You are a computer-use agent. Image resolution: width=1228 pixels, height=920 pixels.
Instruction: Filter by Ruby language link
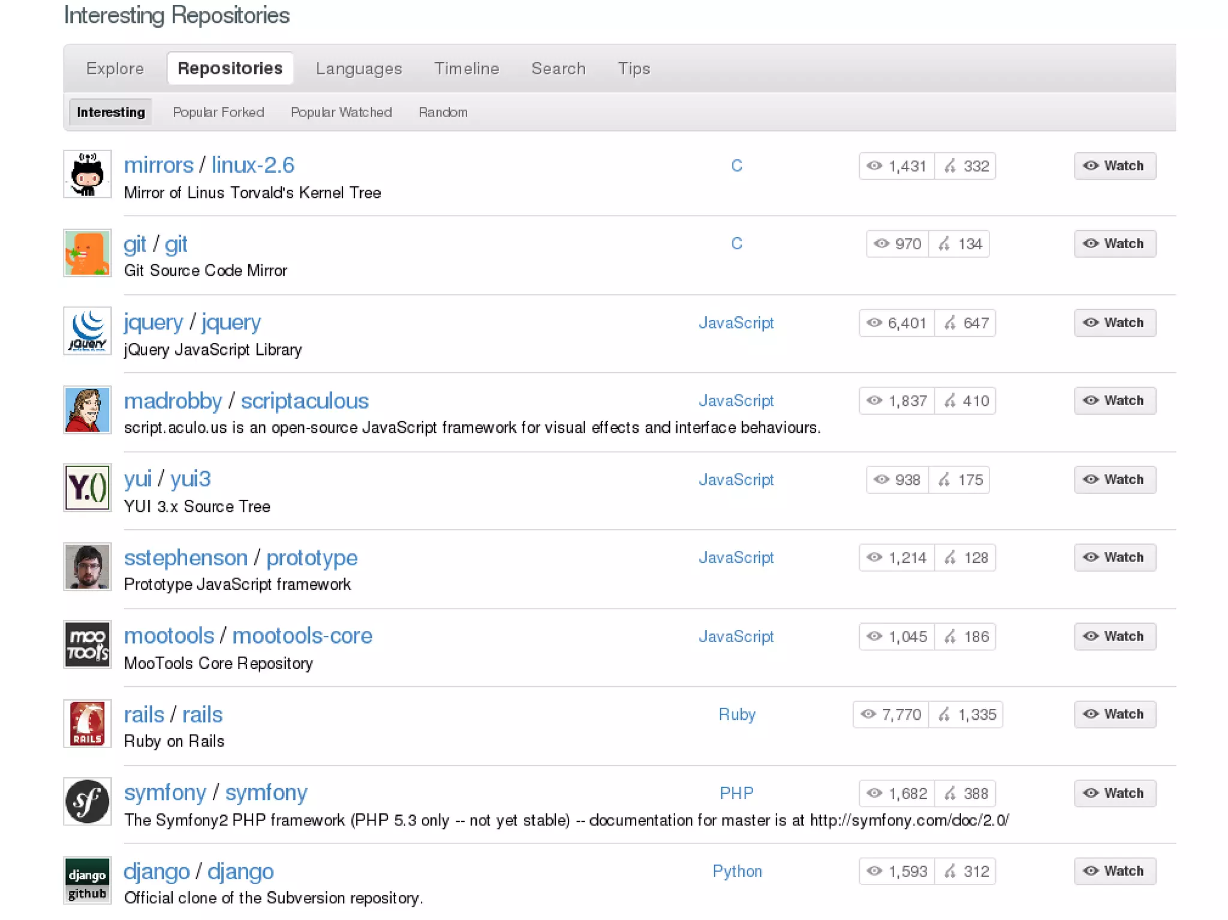point(736,714)
